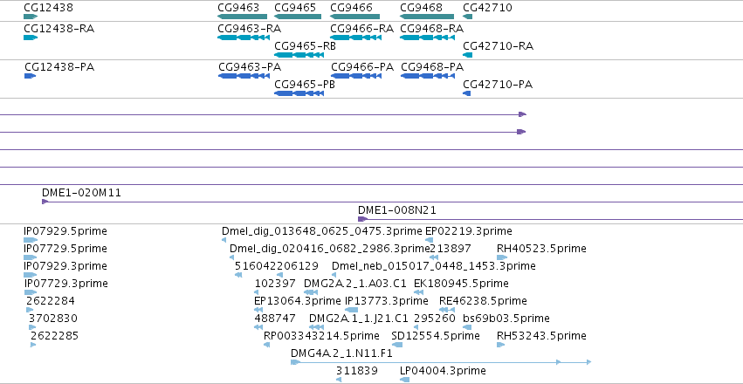Select purple arrow glyph starting DME1-008N21 clone

(x=362, y=219)
